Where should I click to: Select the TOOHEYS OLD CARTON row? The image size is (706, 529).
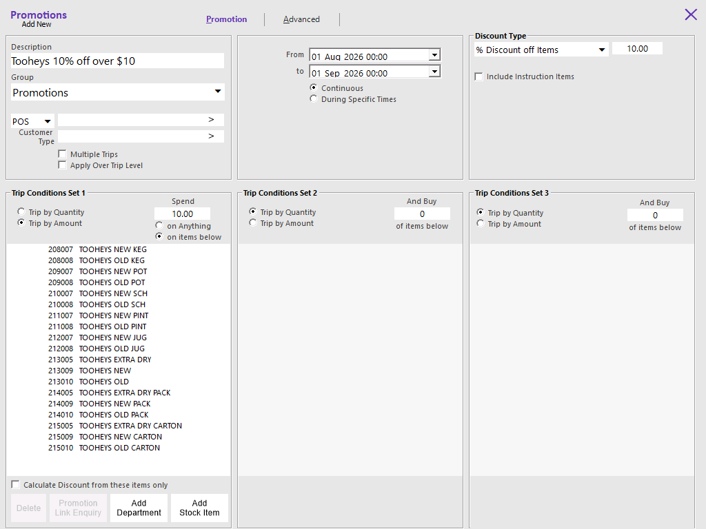[x=119, y=448]
